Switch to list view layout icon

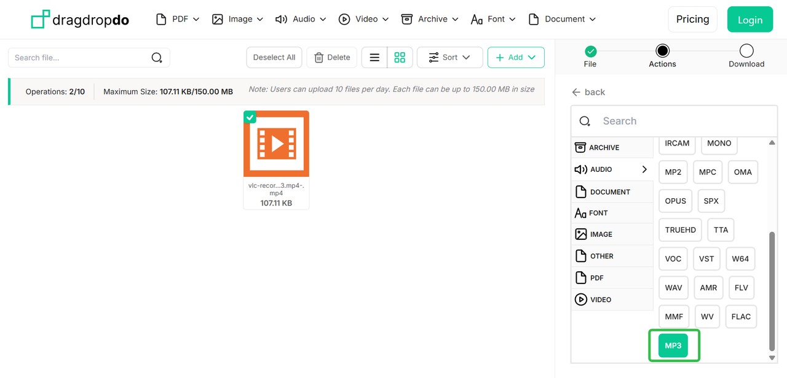pos(374,57)
